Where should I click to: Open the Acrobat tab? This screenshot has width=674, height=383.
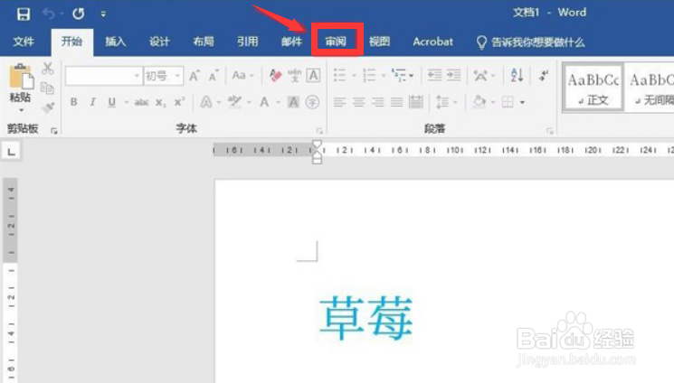(432, 42)
